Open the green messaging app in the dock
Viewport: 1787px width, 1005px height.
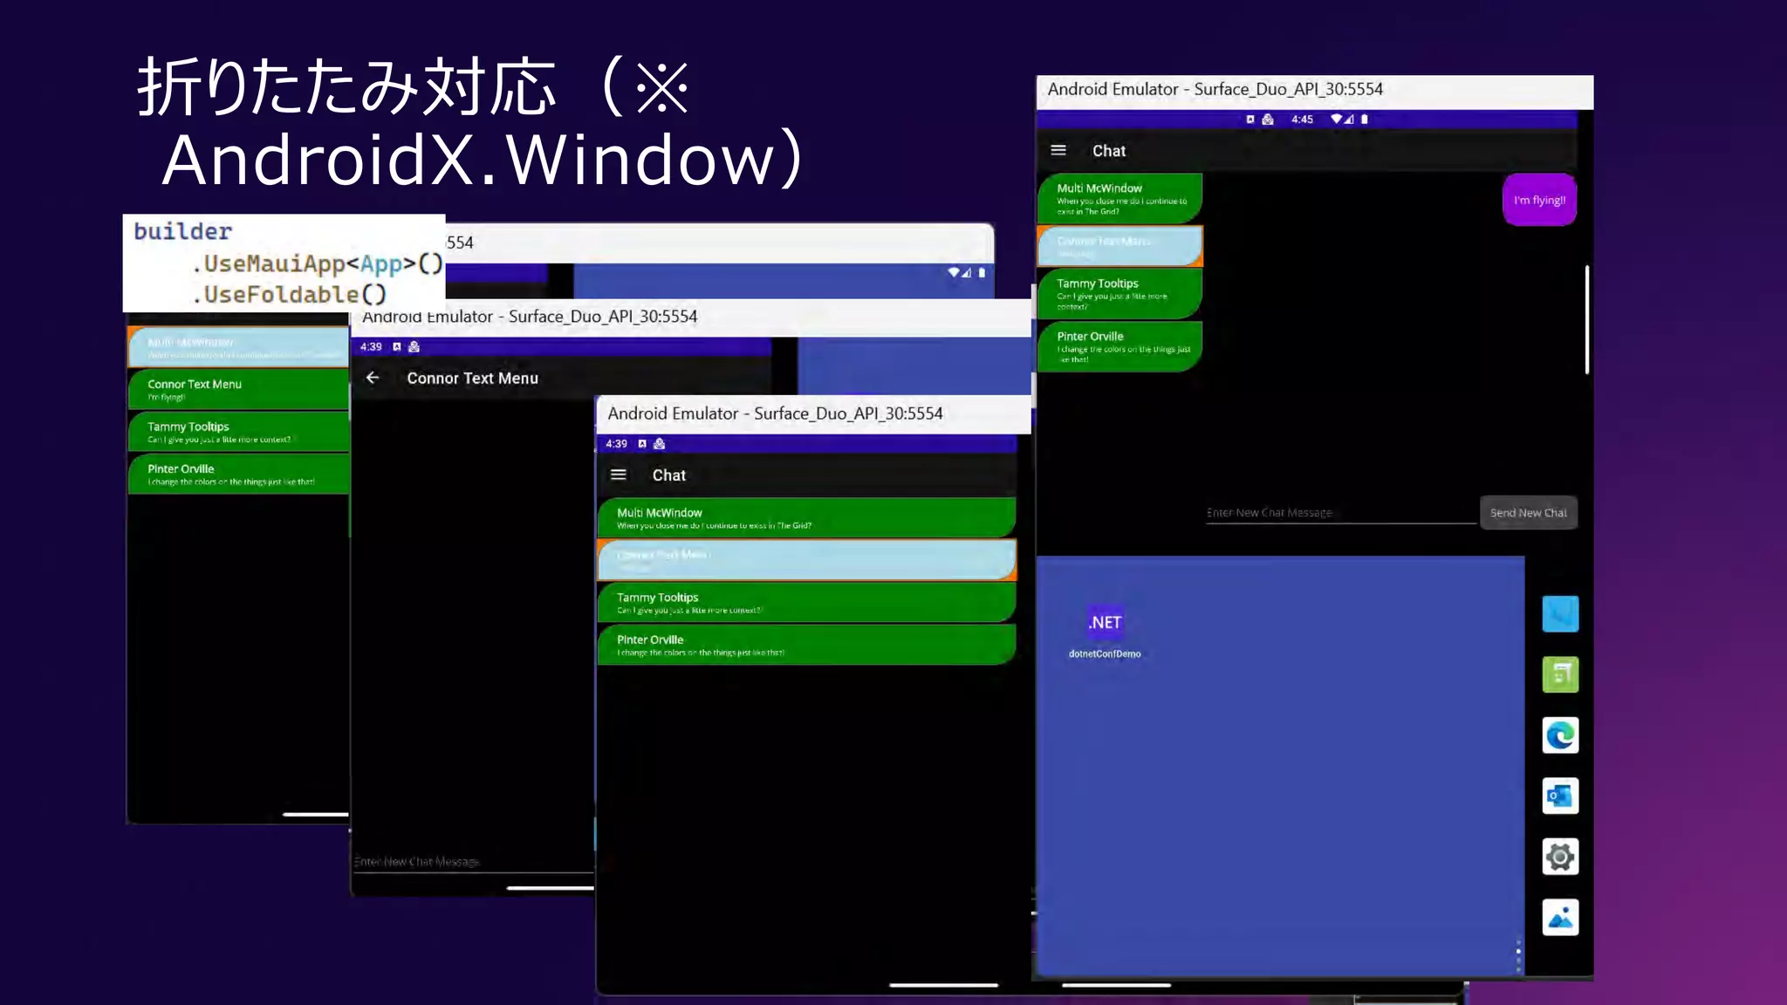pos(1560,674)
